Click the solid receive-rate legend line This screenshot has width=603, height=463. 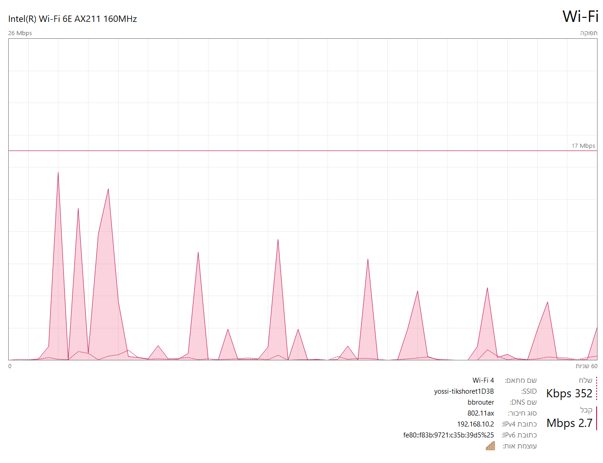pos(596,418)
